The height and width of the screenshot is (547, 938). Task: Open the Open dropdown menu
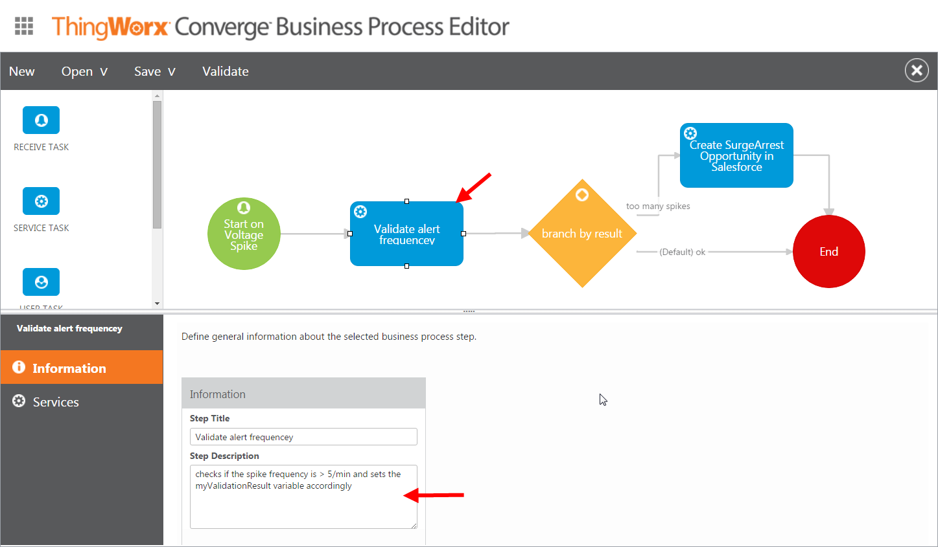pyautogui.click(x=84, y=71)
